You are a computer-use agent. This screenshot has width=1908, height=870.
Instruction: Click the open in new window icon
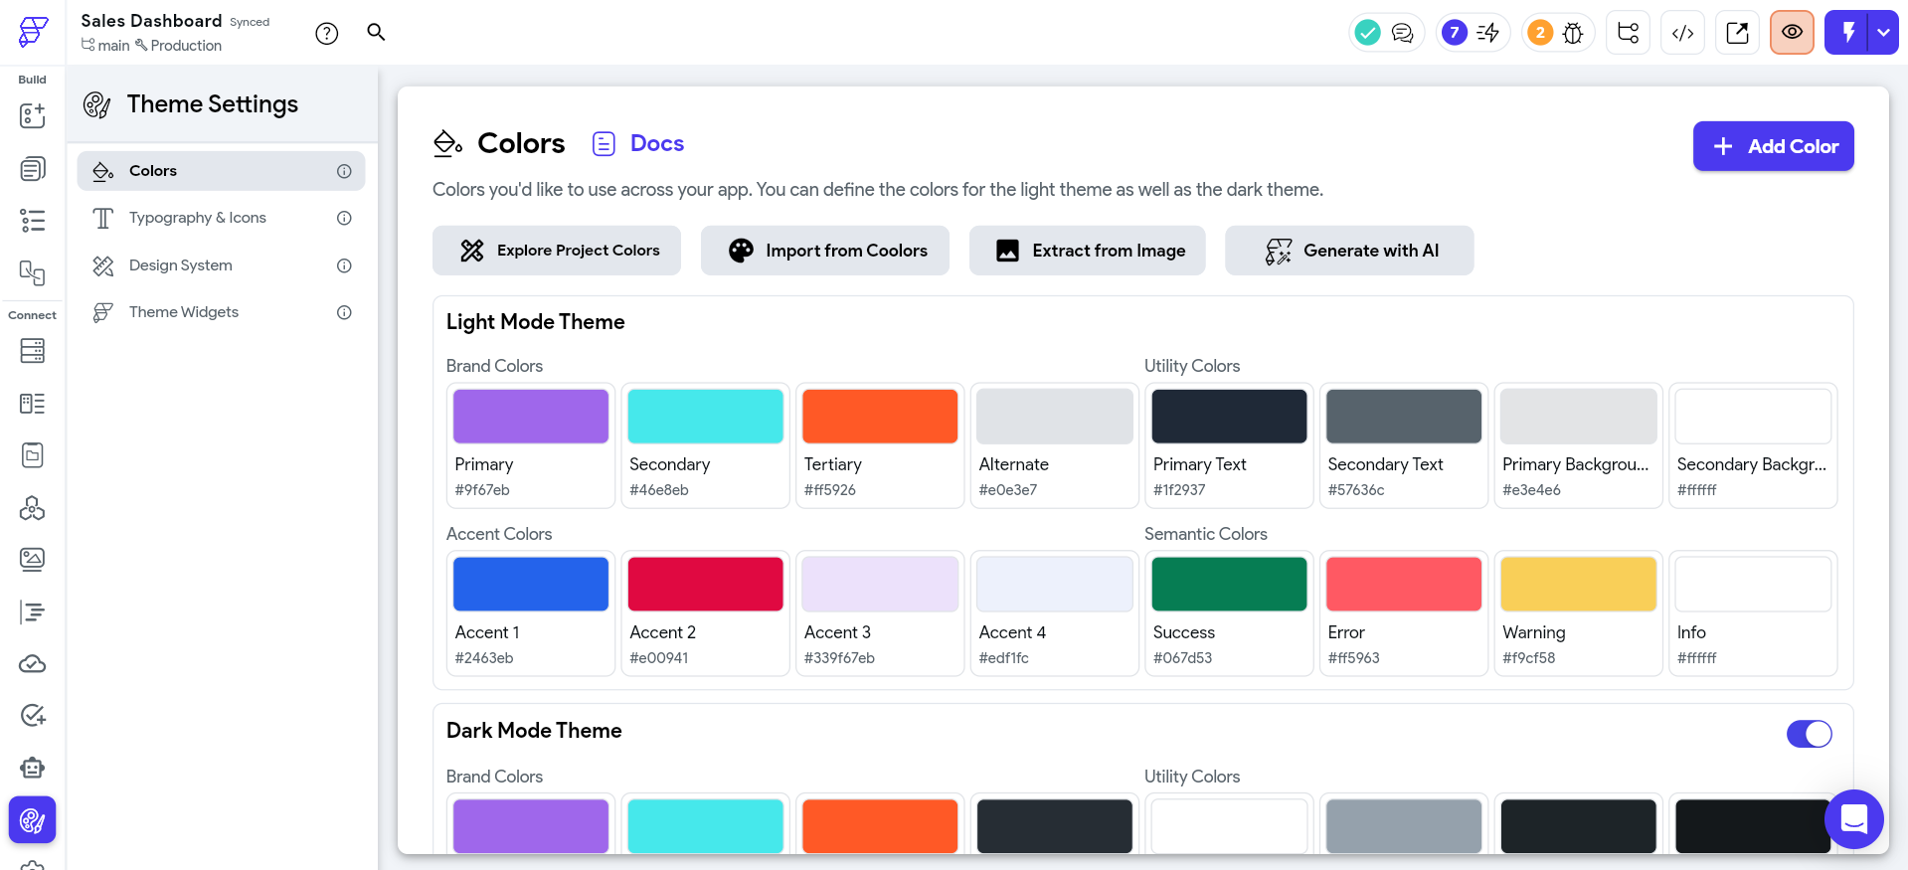[1737, 33]
